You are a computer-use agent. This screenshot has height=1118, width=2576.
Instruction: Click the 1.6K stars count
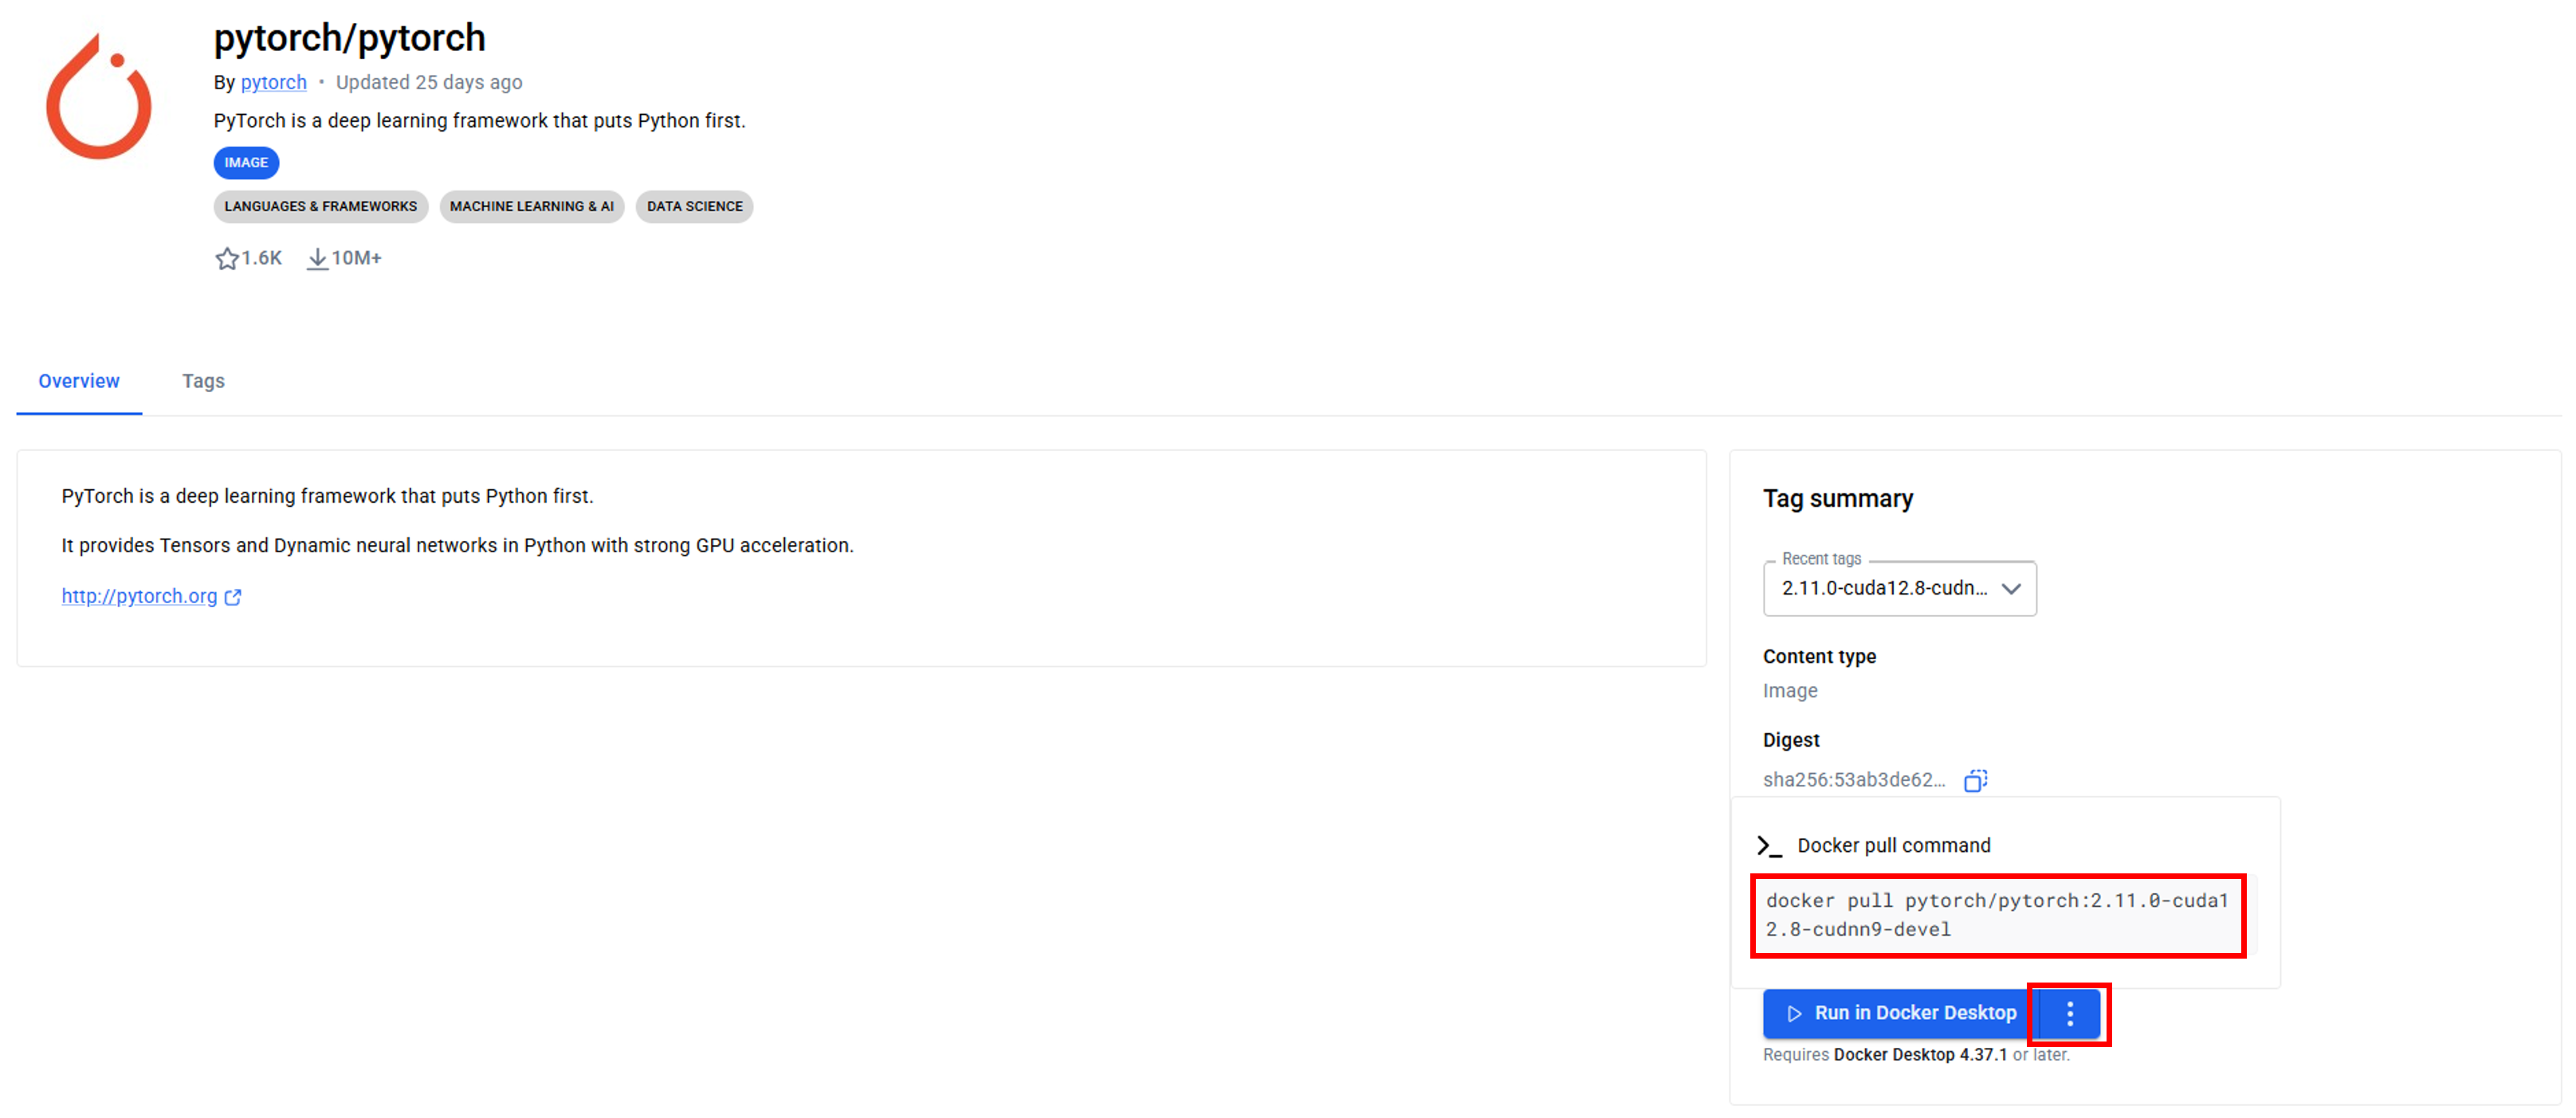pos(261,258)
